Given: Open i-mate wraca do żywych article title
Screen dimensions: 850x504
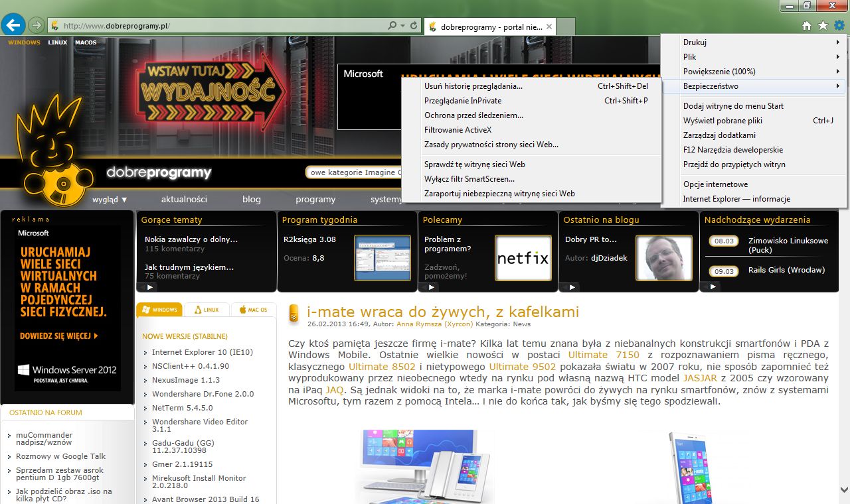Looking at the screenshot, I should [443, 312].
